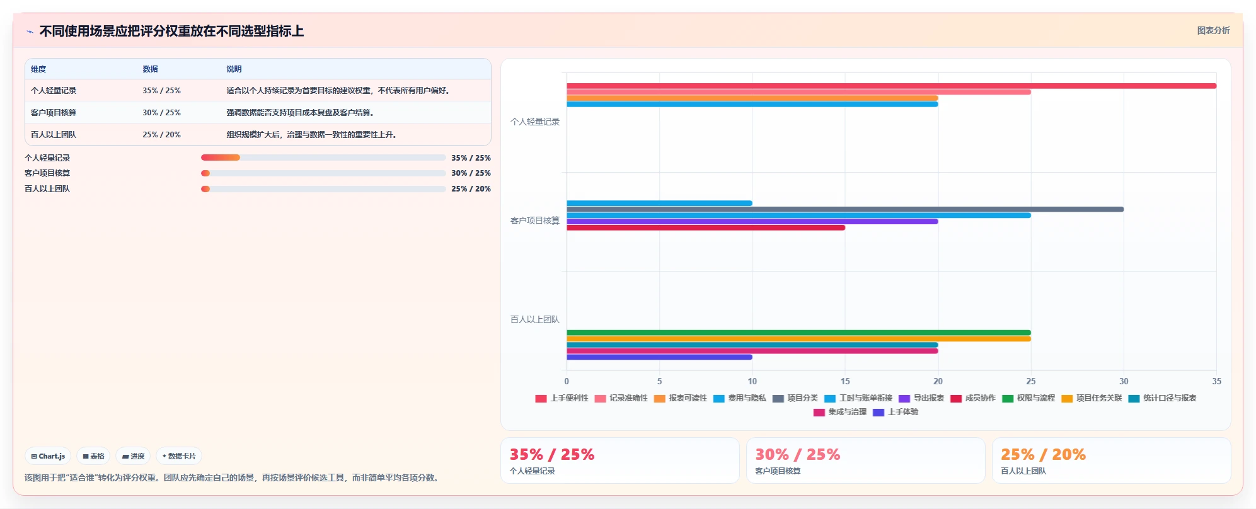Click the 个人轻量记录 progress bar

tap(323, 157)
